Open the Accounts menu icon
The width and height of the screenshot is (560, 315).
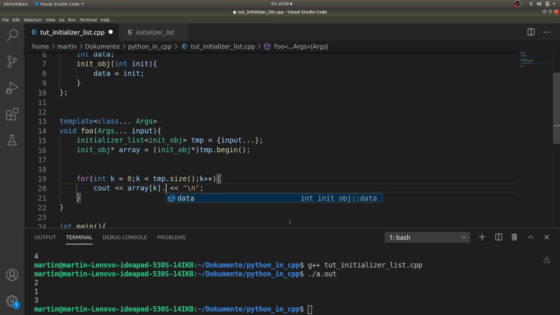coord(12,275)
